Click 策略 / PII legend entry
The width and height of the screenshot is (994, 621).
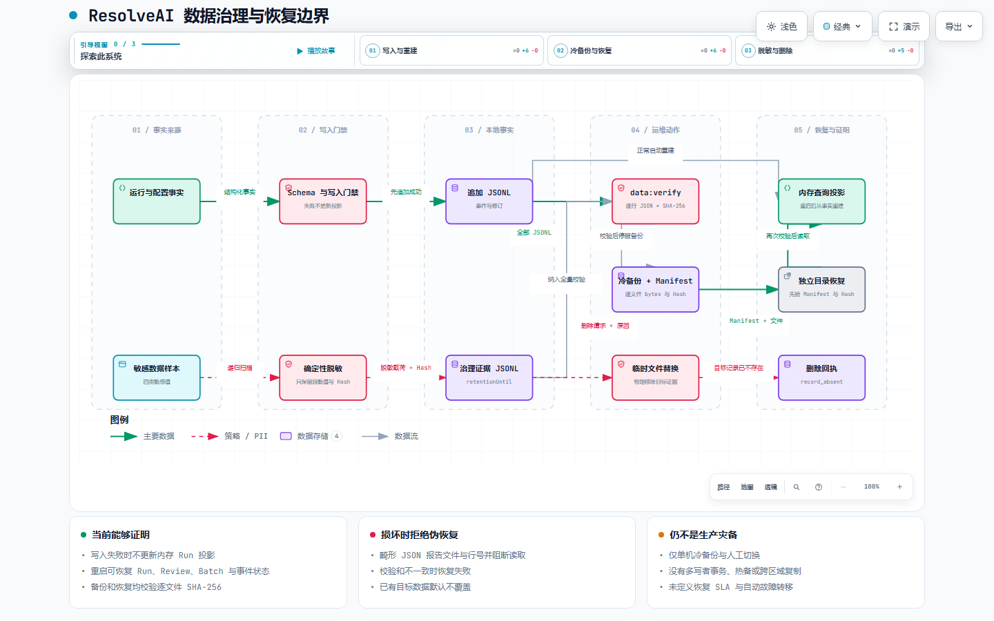[x=229, y=436]
